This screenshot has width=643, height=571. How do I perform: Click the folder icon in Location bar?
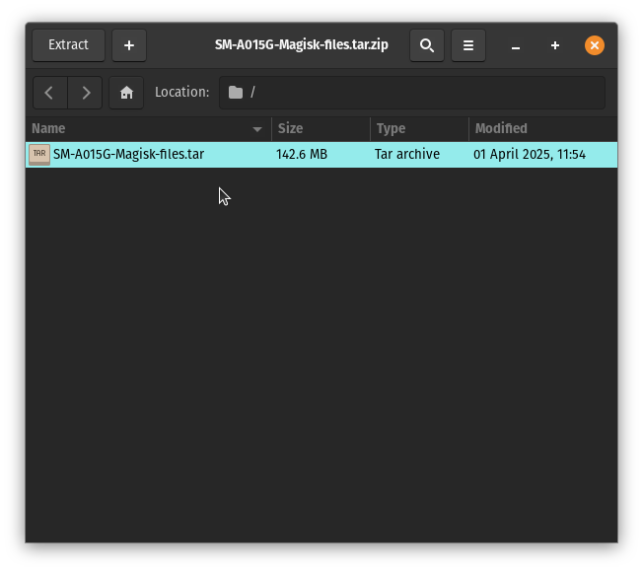pyautogui.click(x=236, y=93)
